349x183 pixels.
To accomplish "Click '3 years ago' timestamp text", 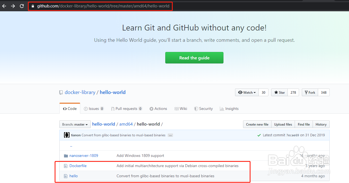I will pos(315,166).
